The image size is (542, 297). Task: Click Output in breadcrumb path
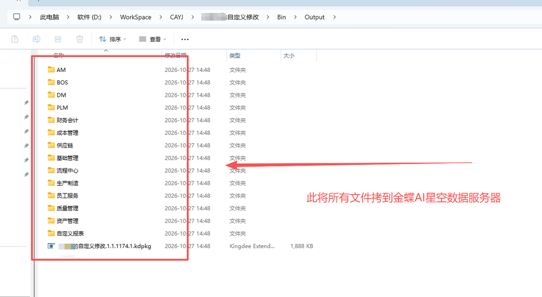pos(314,17)
